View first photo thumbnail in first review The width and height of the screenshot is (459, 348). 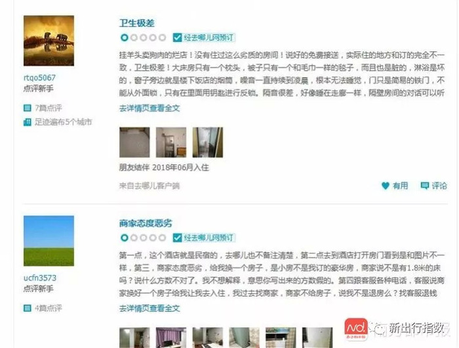click(x=134, y=142)
